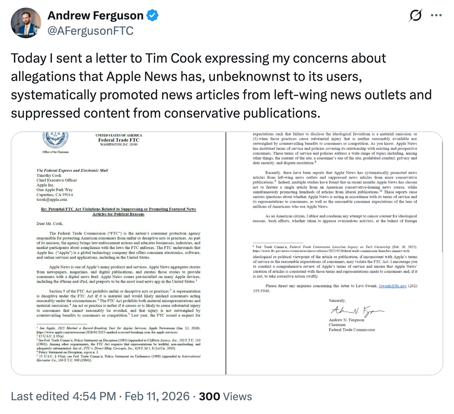Click the handwritten signature on the letter

coord(356,310)
